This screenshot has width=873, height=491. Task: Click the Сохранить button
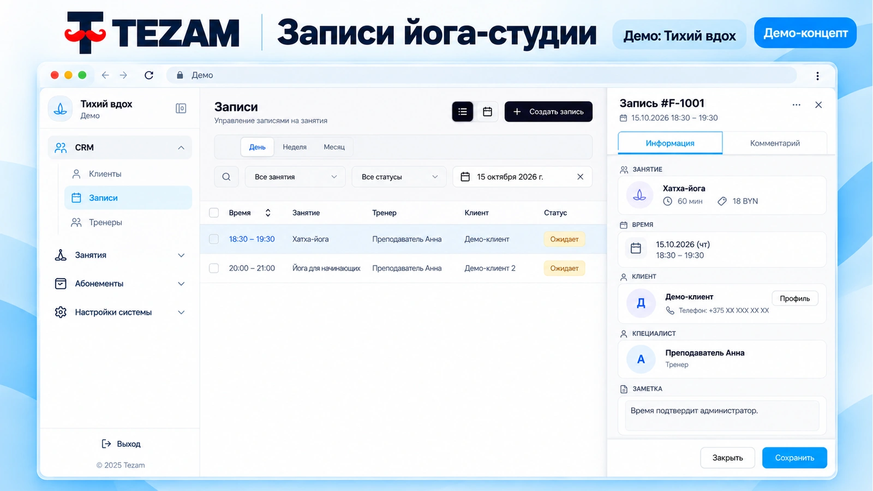pyautogui.click(x=794, y=458)
